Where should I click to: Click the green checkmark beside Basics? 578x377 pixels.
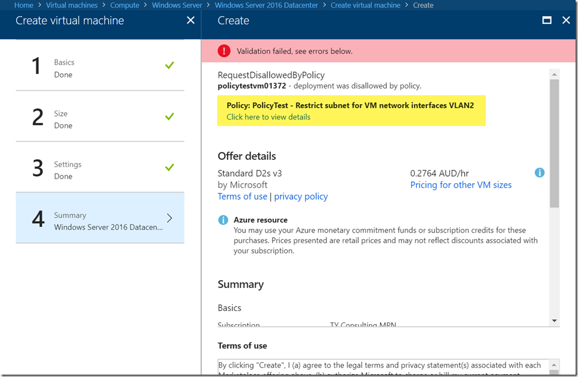click(169, 65)
